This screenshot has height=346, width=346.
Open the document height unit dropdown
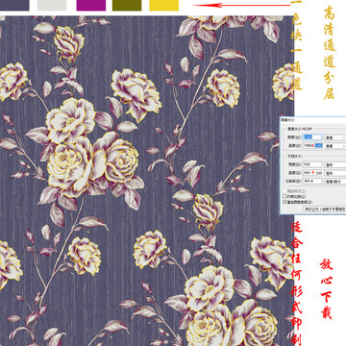tap(335, 173)
